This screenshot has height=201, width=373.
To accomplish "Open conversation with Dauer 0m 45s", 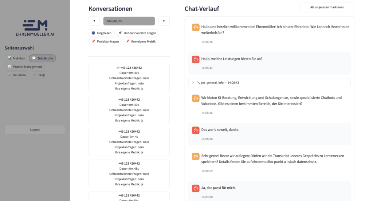I will point(129,174).
